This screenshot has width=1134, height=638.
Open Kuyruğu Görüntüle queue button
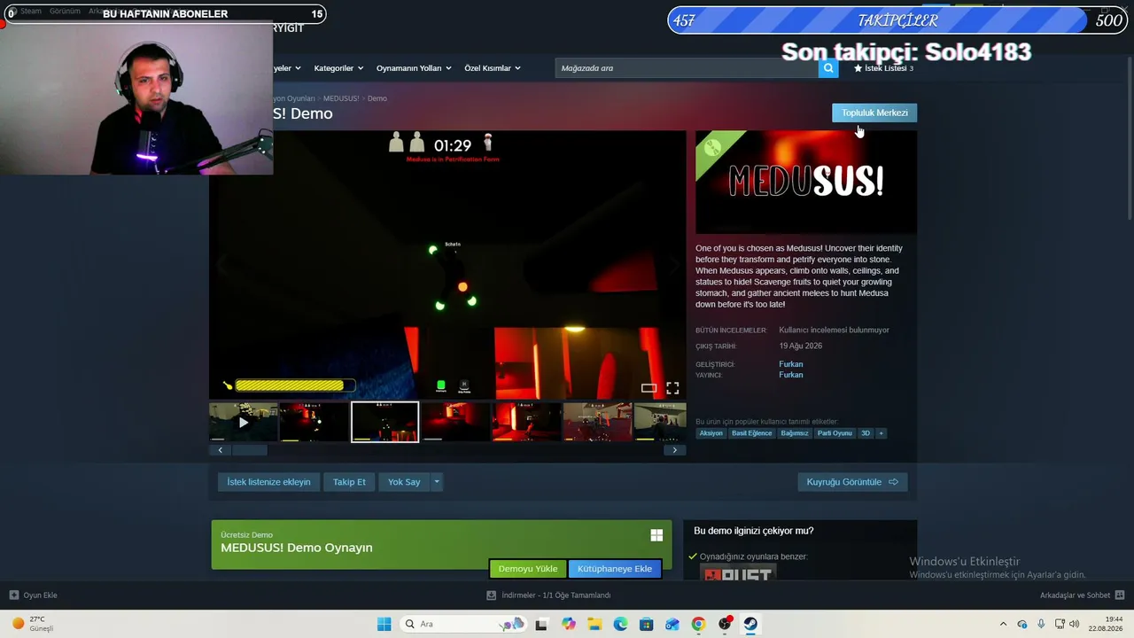(852, 482)
